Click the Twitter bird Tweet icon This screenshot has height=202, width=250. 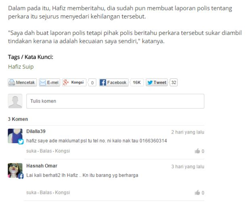(x=150, y=82)
